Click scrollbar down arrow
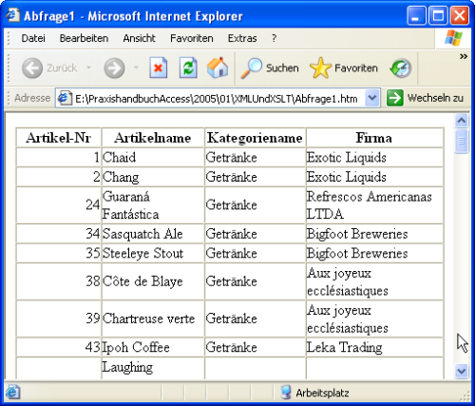475x406 pixels. pos(462,371)
